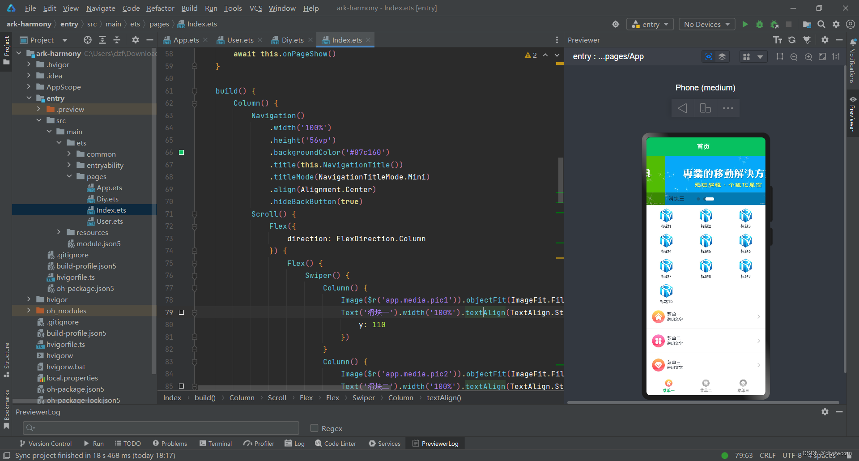Image resolution: width=859 pixels, height=461 pixels.
Task: Switch to the Diy.ets editor tab
Action: tap(292, 40)
